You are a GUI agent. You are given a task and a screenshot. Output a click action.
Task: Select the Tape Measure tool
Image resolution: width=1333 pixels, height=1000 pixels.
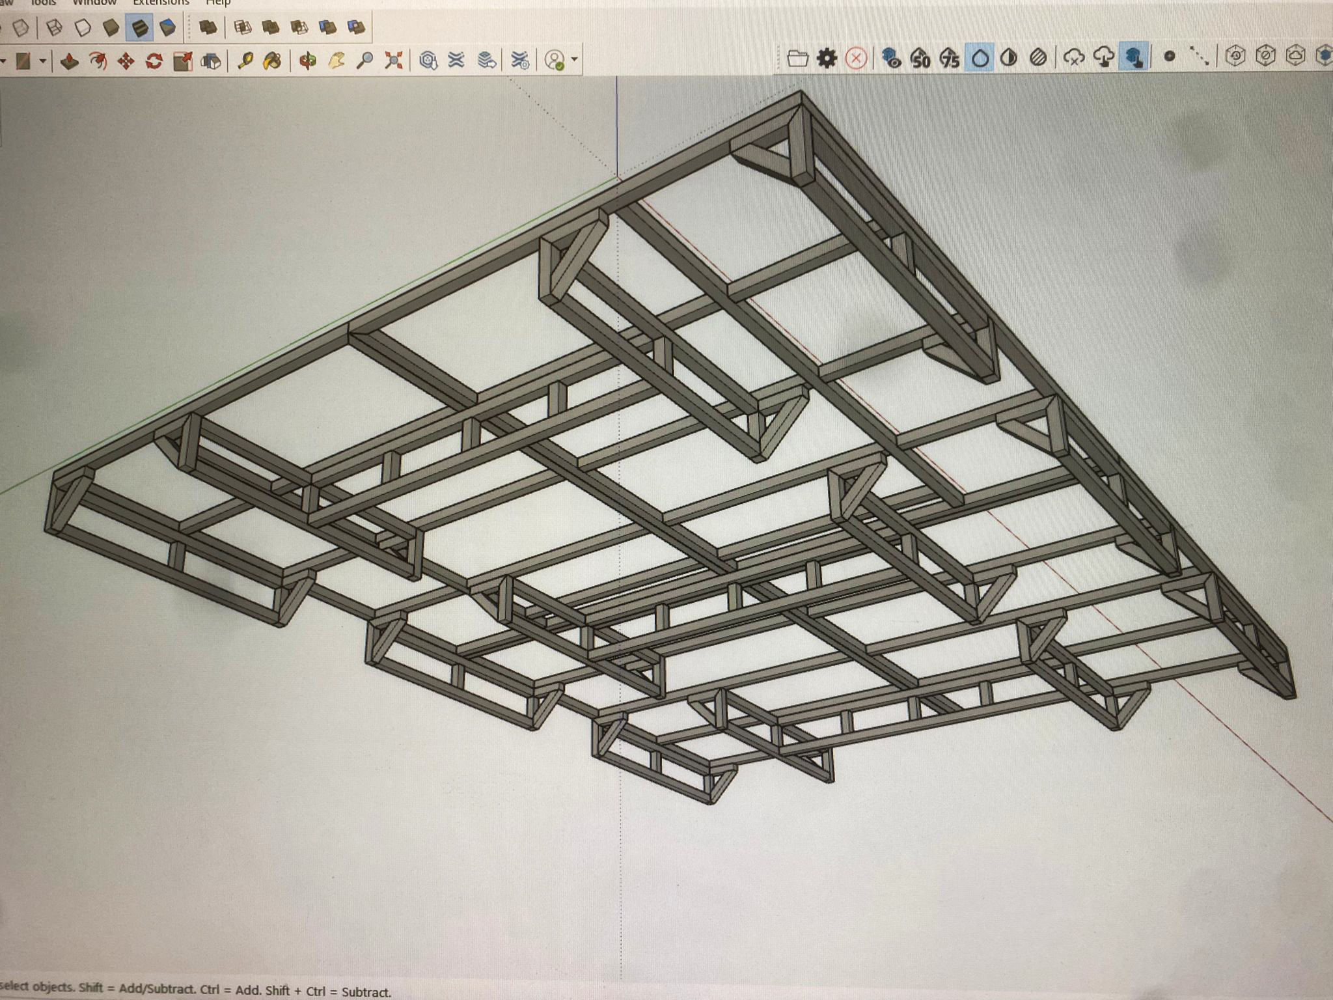point(245,61)
